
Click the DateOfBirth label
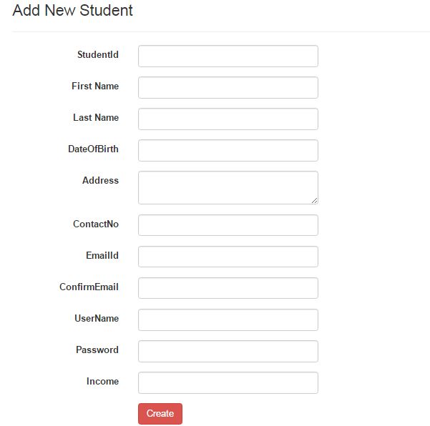click(x=93, y=149)
